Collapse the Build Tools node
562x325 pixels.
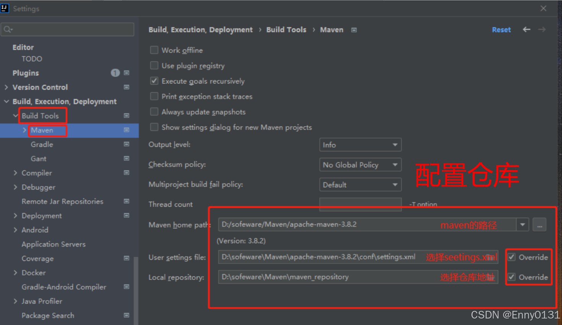tap(15, 116)
